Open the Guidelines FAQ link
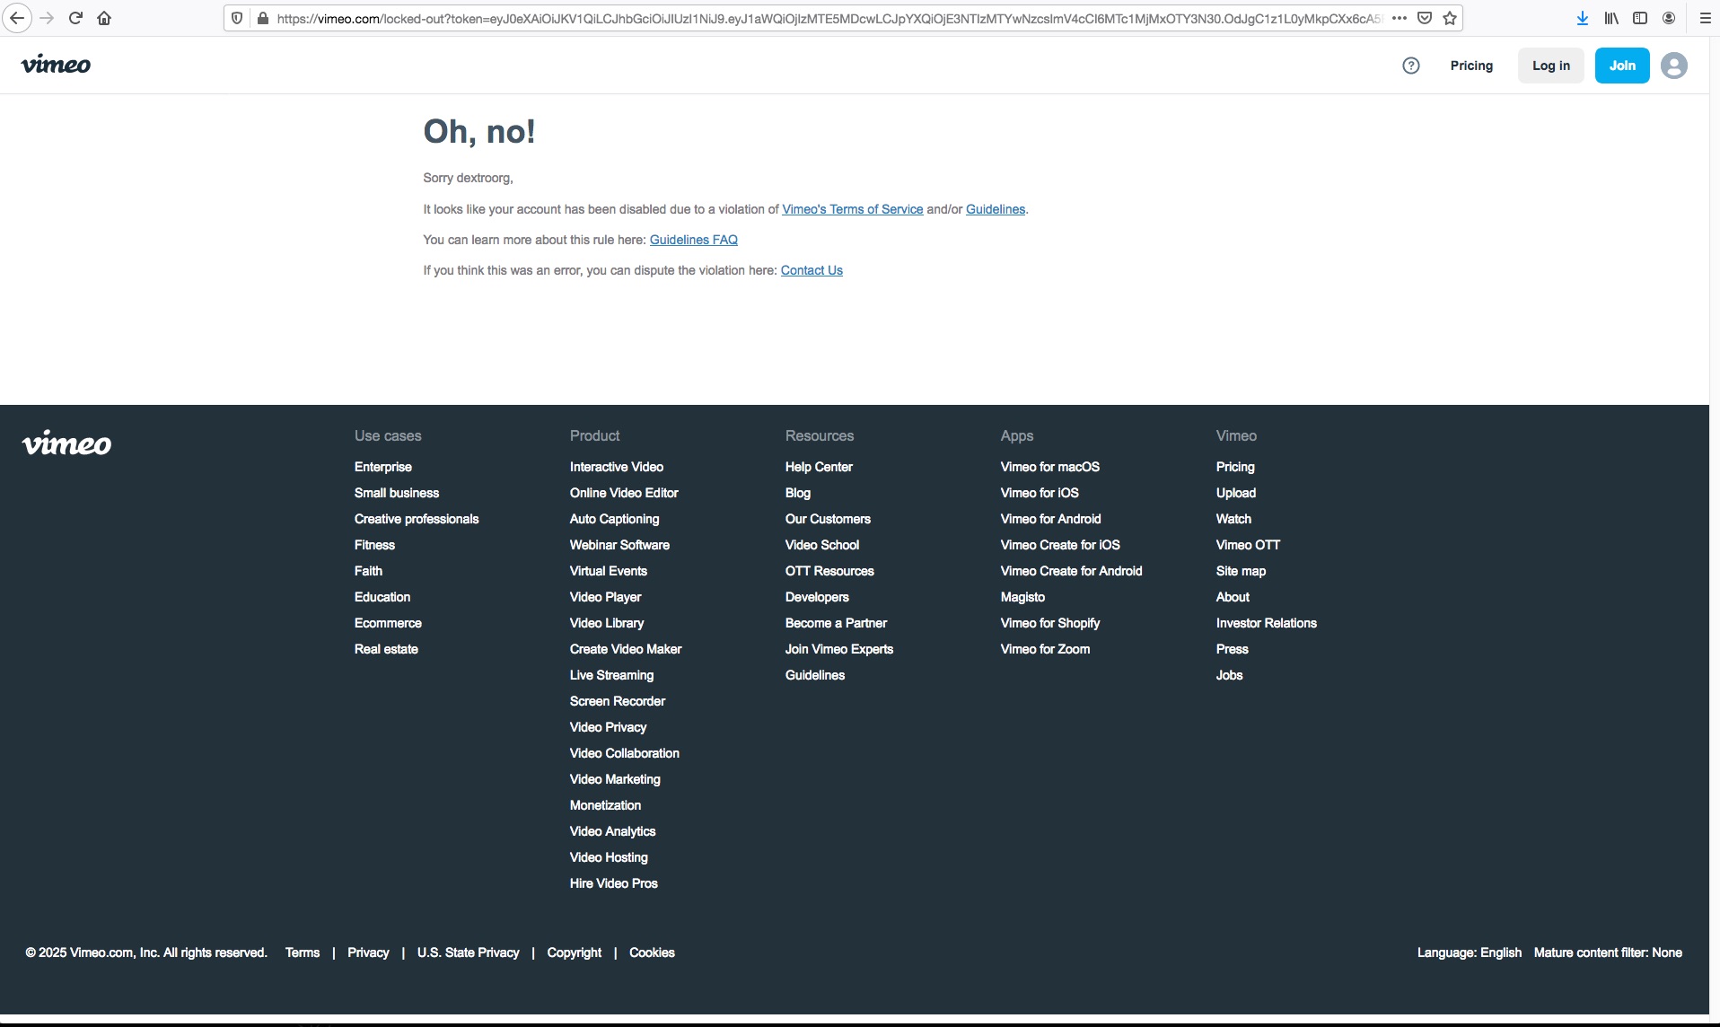This screenshot has width=1720, height=1027. point(694,240)
